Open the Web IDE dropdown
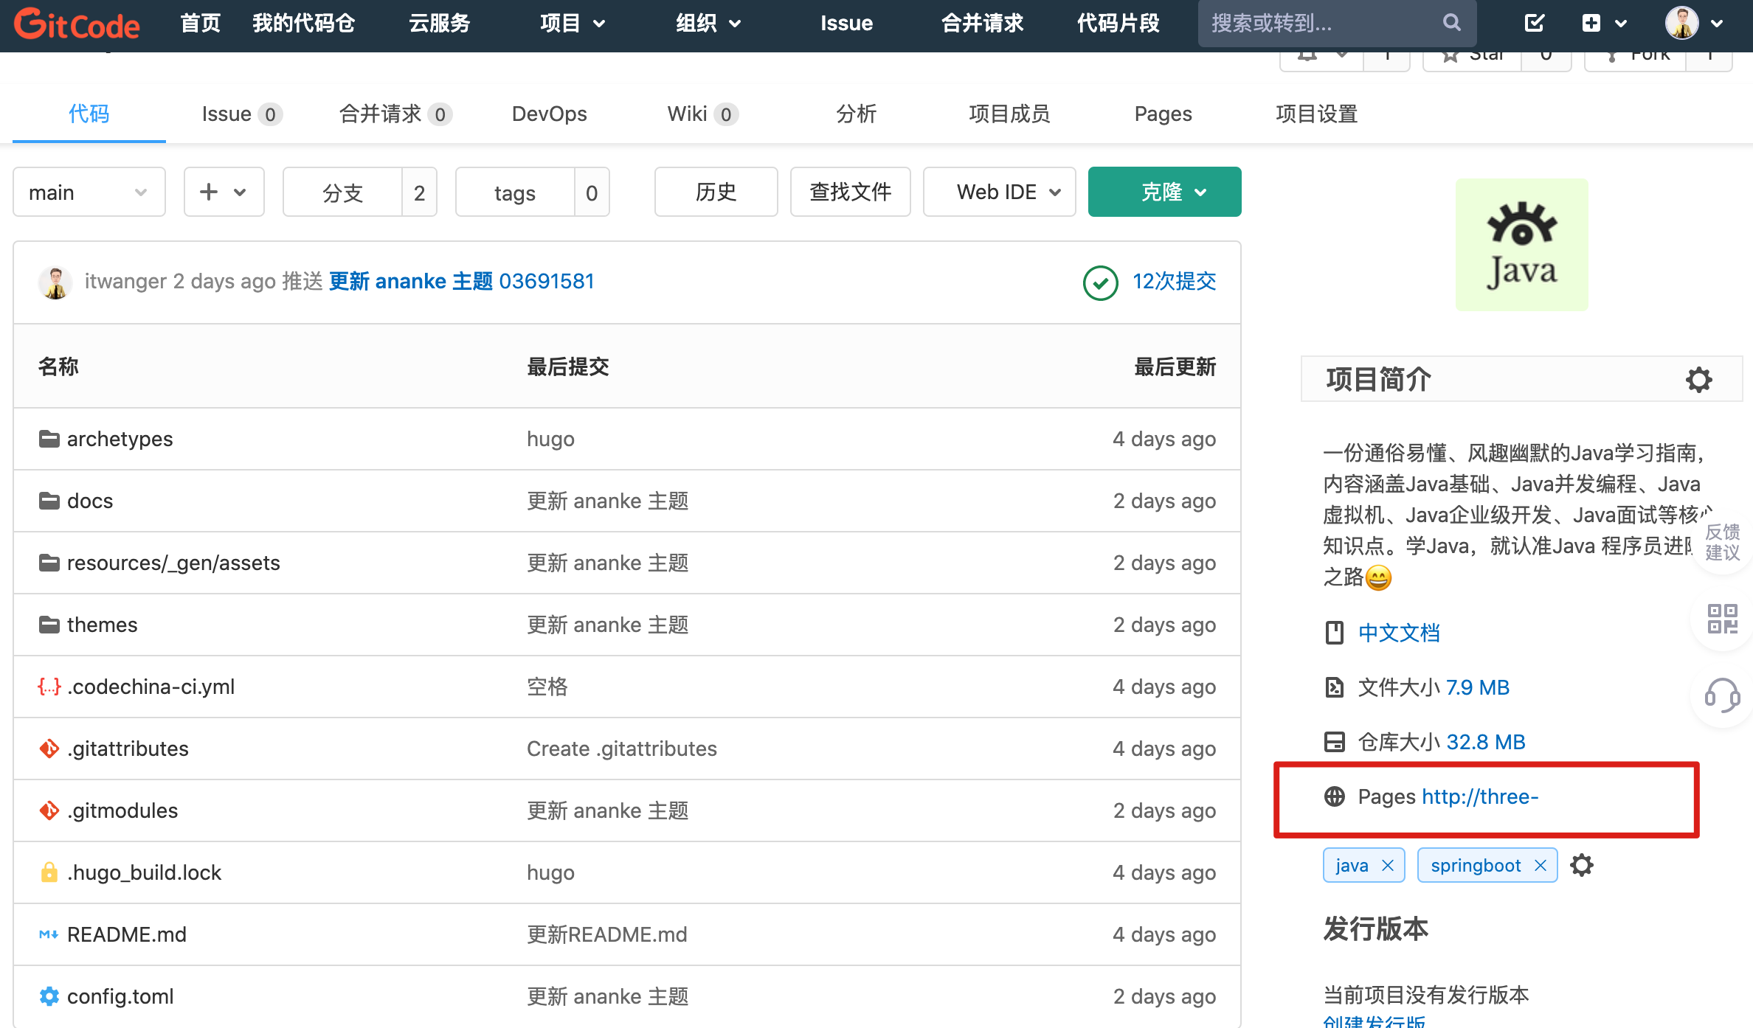The image size is (1753, 1028). 999,192
